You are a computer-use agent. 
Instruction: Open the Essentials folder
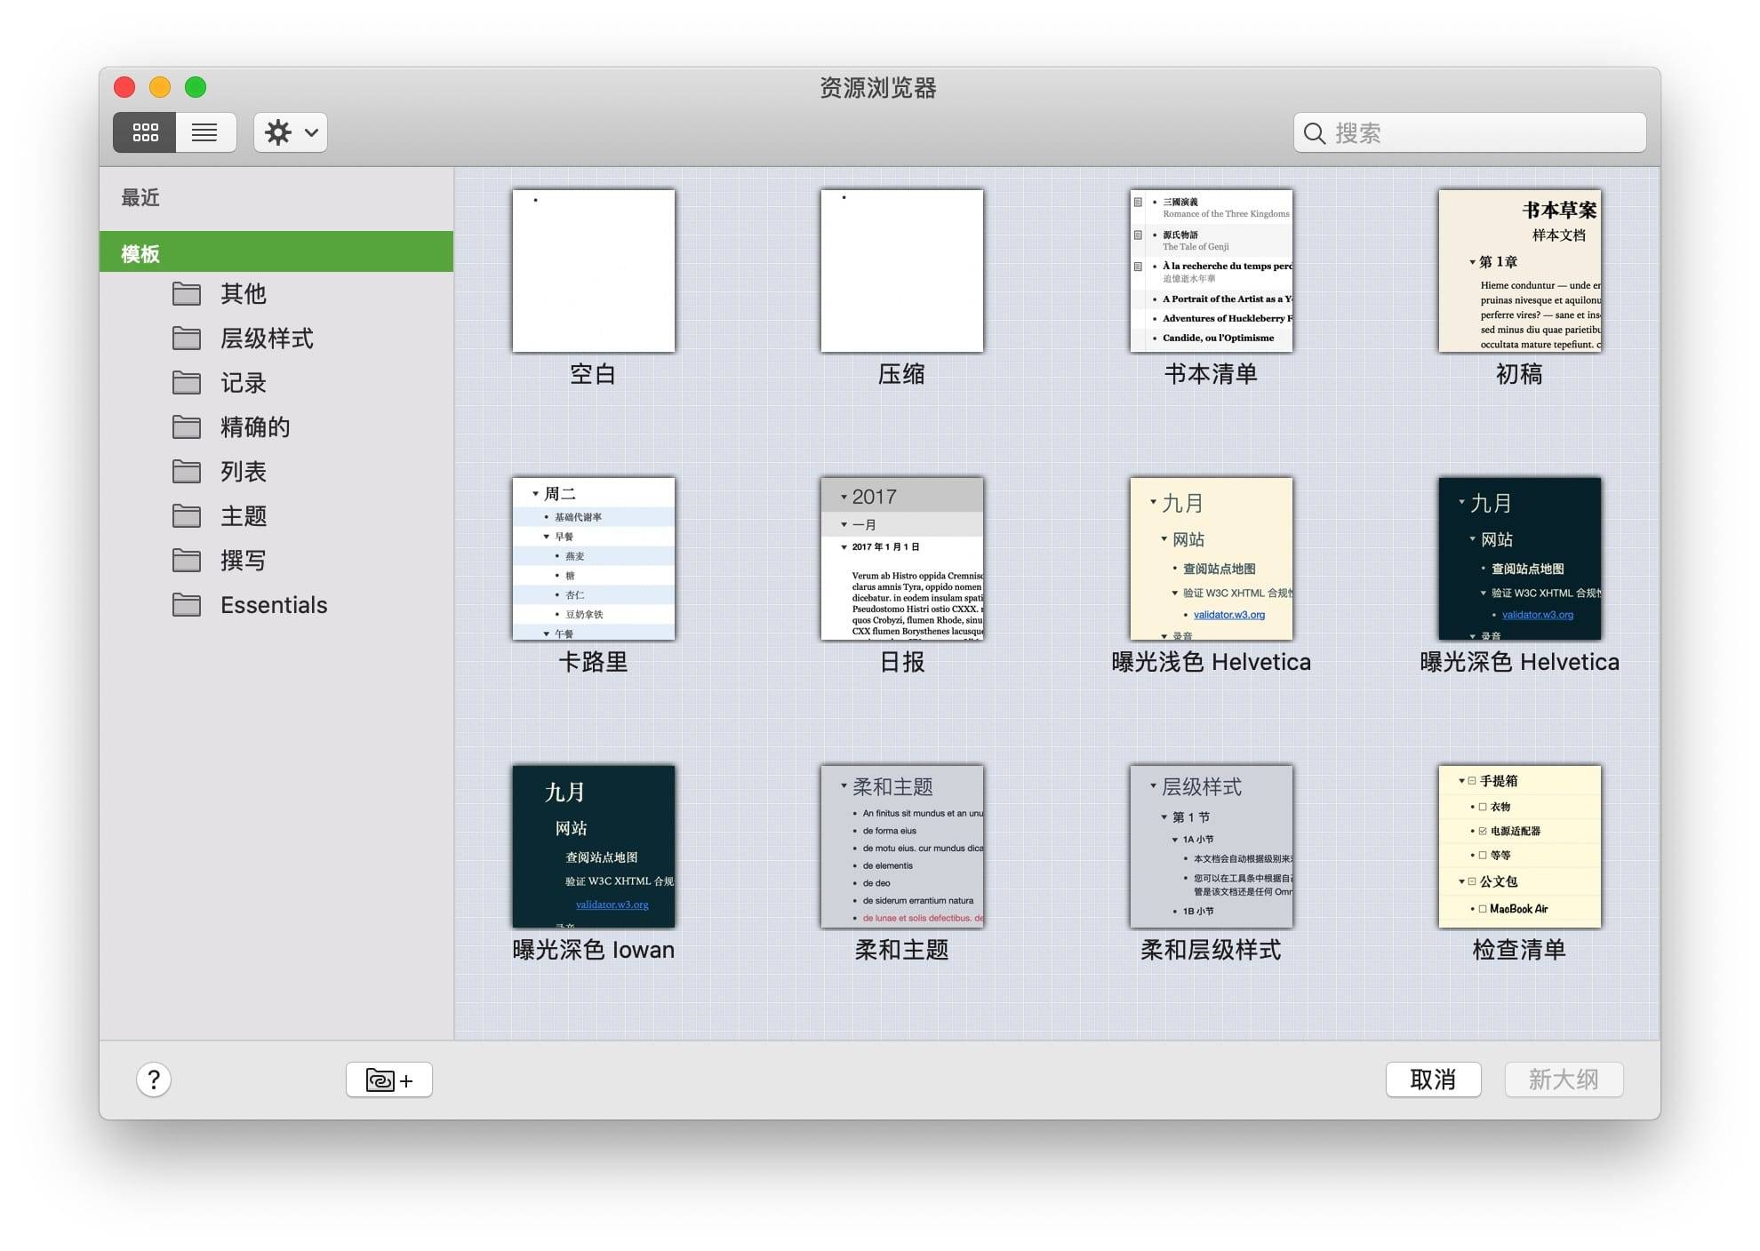[x=274, y=605]
